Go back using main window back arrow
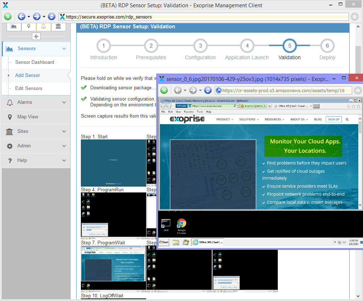 click(x=21, y=16)
